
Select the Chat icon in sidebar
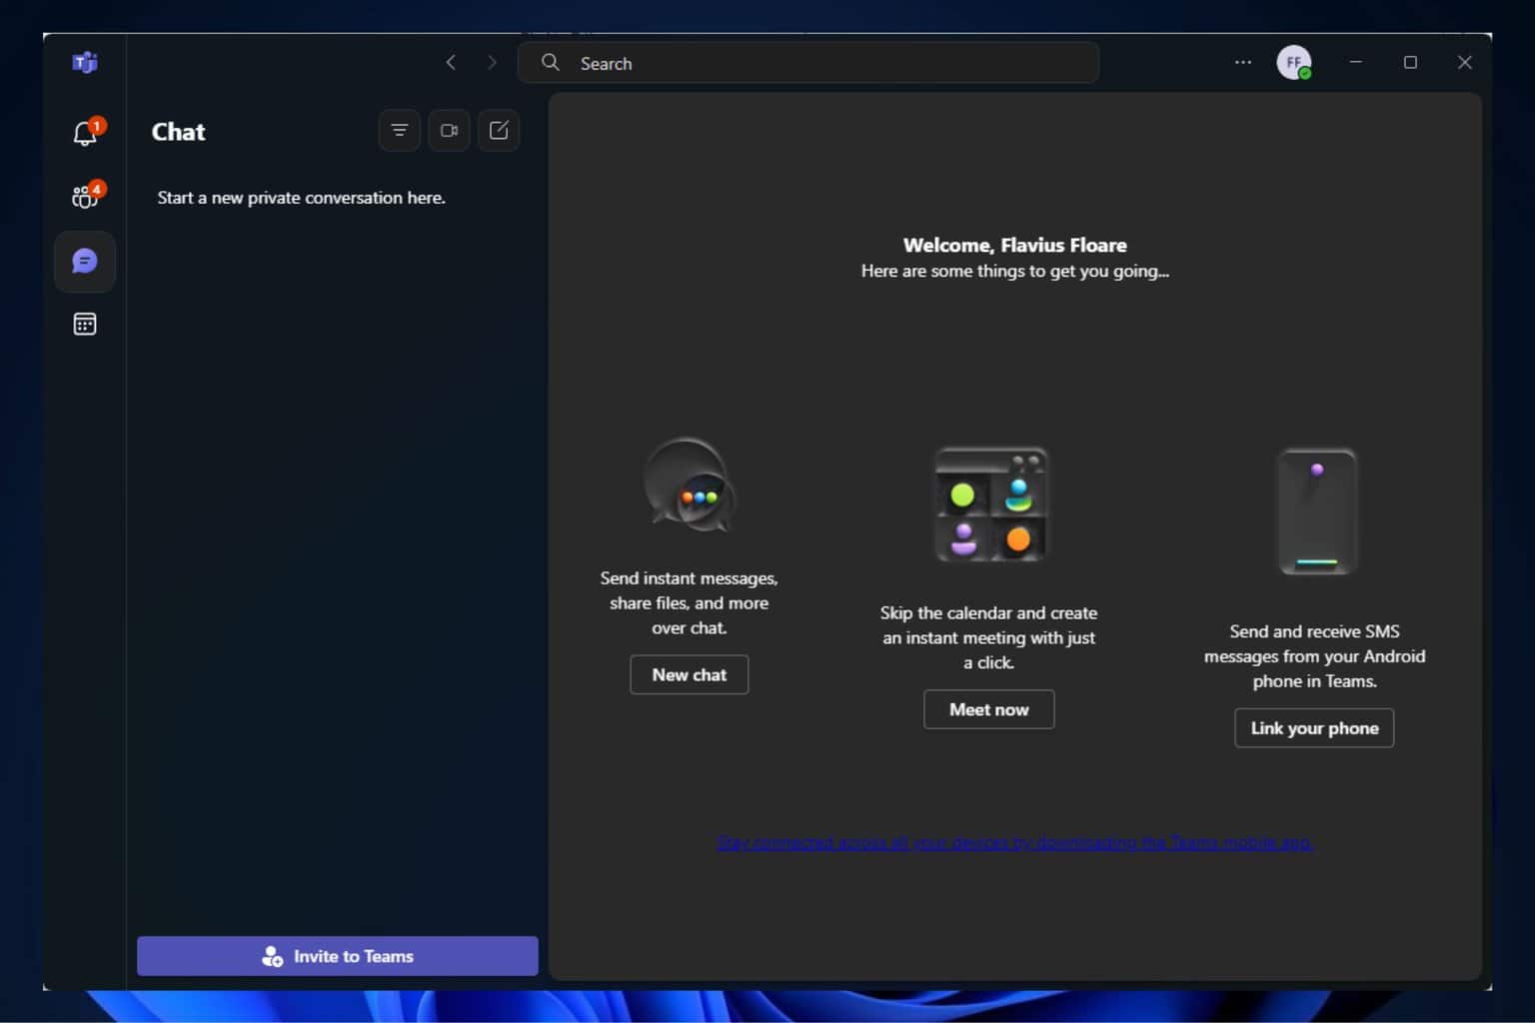[85, 262]
